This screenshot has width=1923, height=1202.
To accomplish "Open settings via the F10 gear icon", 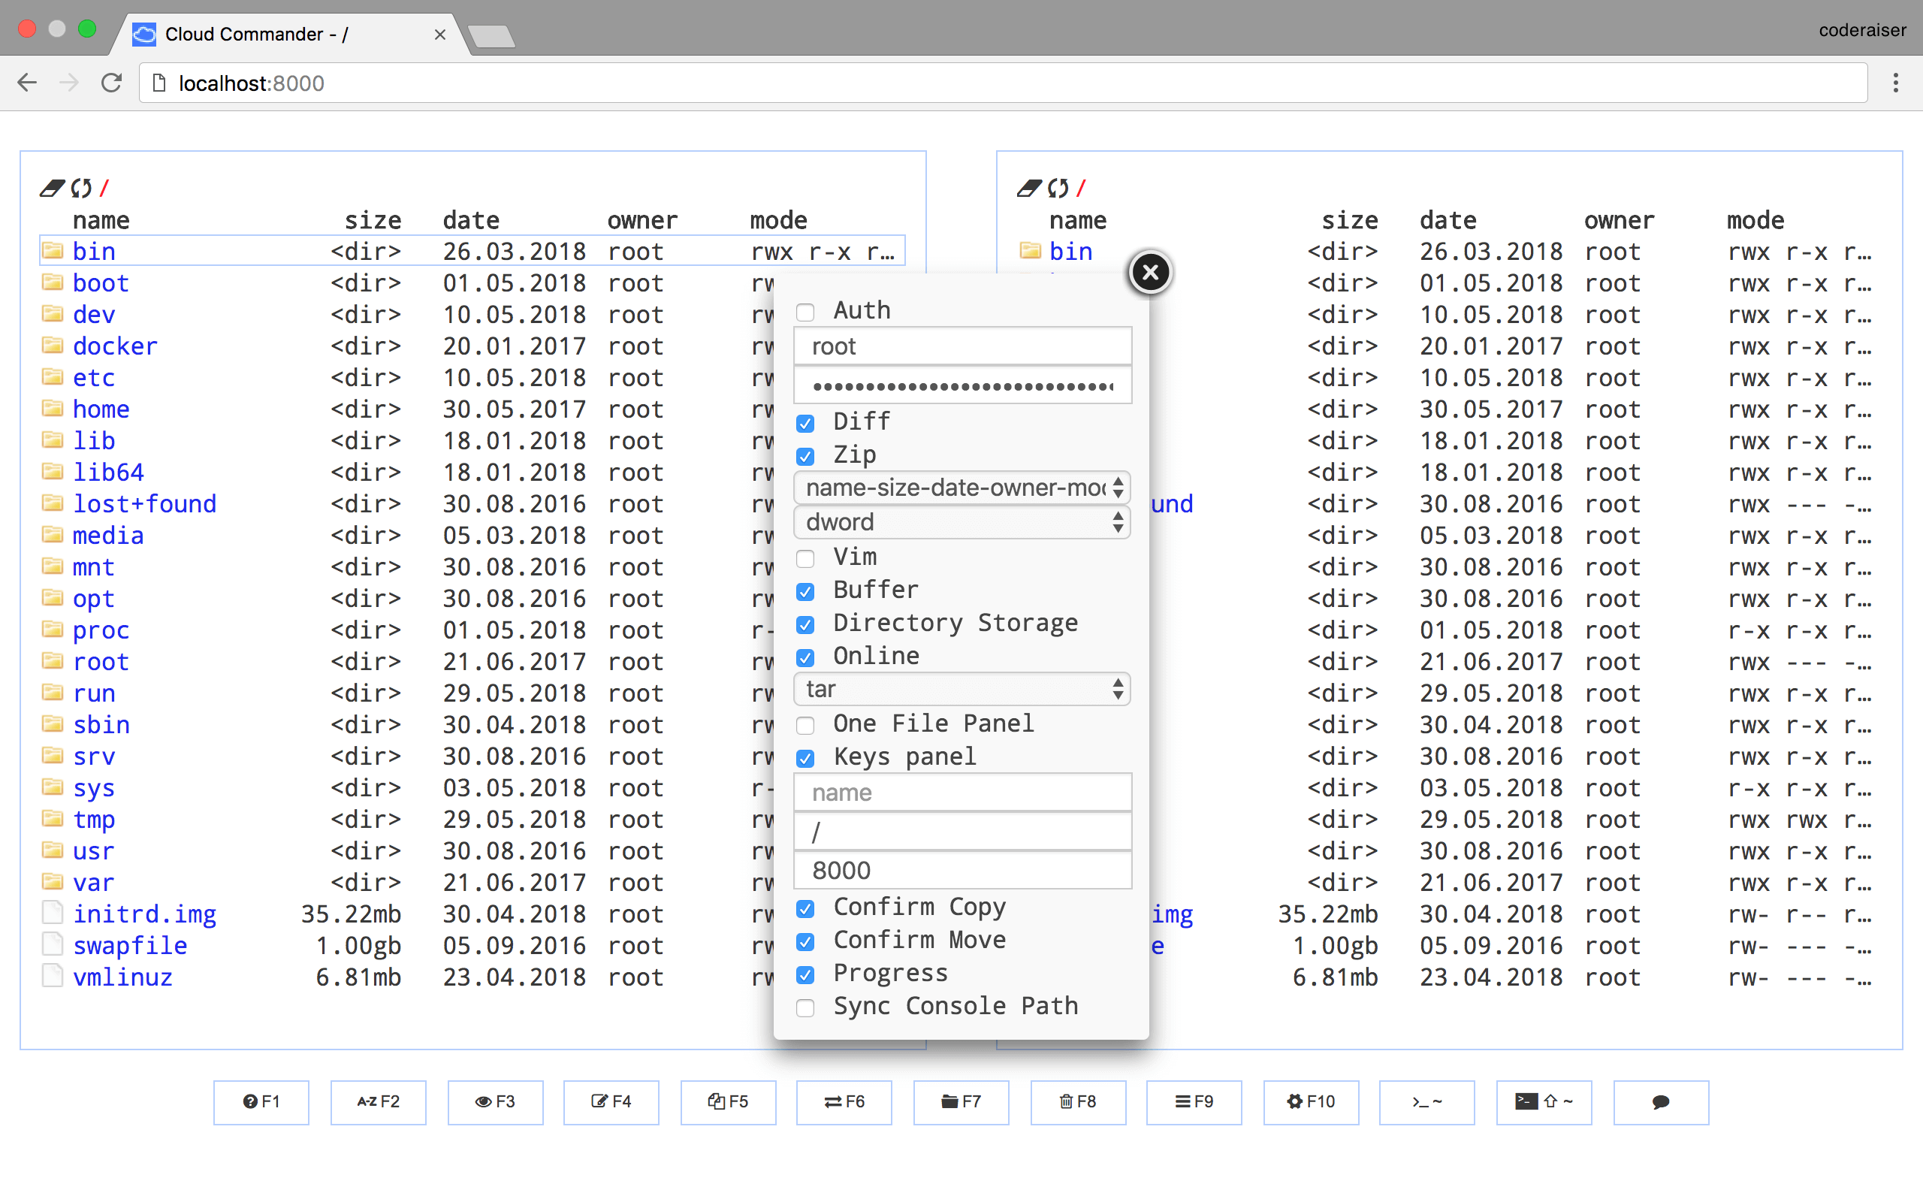I will [1310, 1102].
